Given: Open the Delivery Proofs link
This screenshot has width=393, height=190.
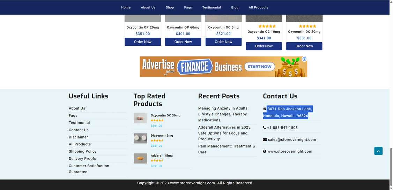Looking at the screenshot, I should [x=82, y=159].
